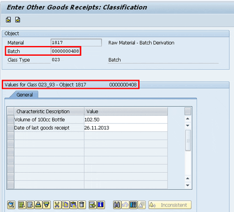Click the Inconsistent status button
This screenshot has width=234, height=212.
(170, 205)
